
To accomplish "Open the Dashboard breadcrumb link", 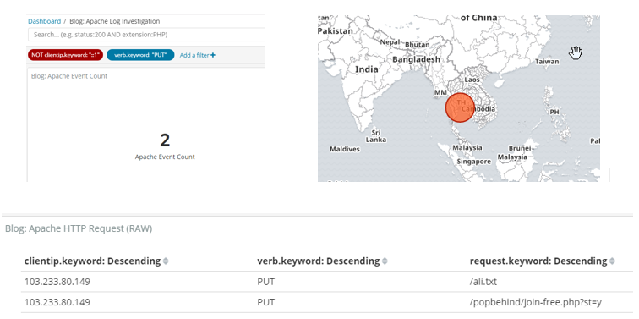I will click(x=44, y=21).
